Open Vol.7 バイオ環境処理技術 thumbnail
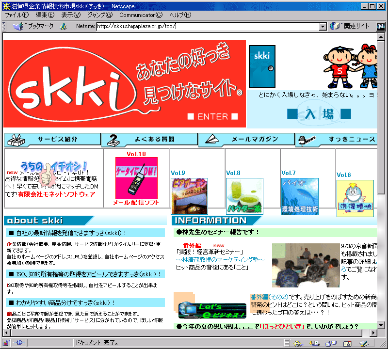388x349 pixels. [x=300, y=196]
